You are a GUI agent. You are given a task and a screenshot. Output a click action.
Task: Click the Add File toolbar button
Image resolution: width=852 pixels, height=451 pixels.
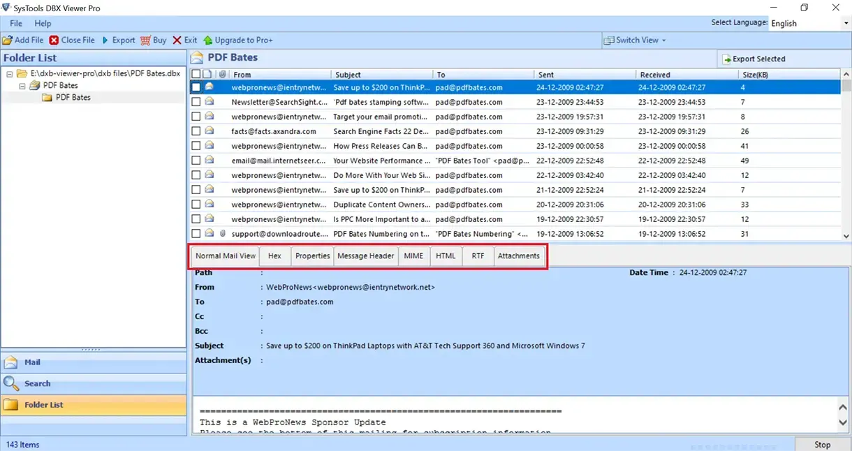[23, 40]
